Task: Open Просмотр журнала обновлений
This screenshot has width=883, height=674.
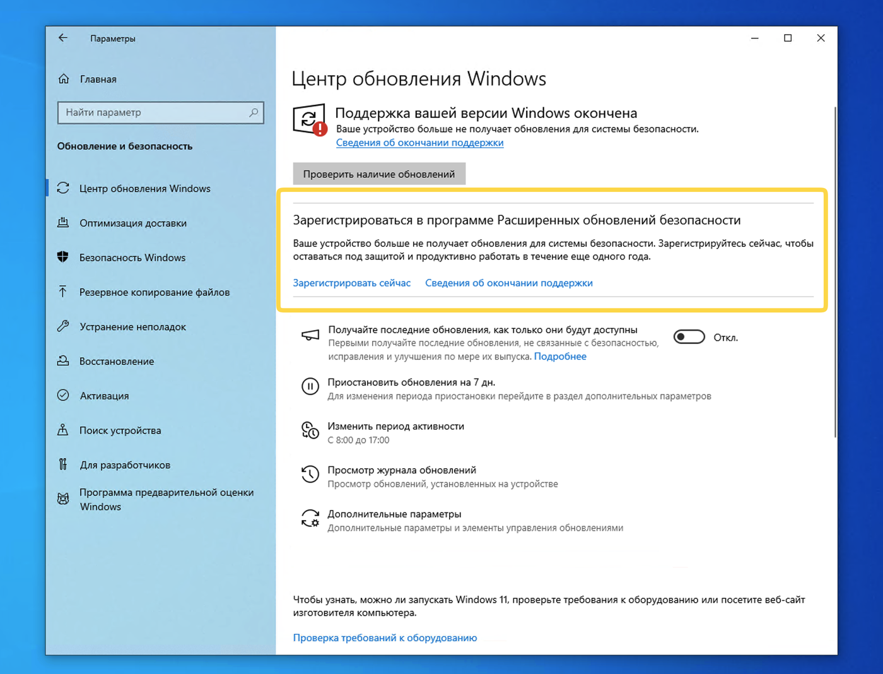Action: click(402, 470)
